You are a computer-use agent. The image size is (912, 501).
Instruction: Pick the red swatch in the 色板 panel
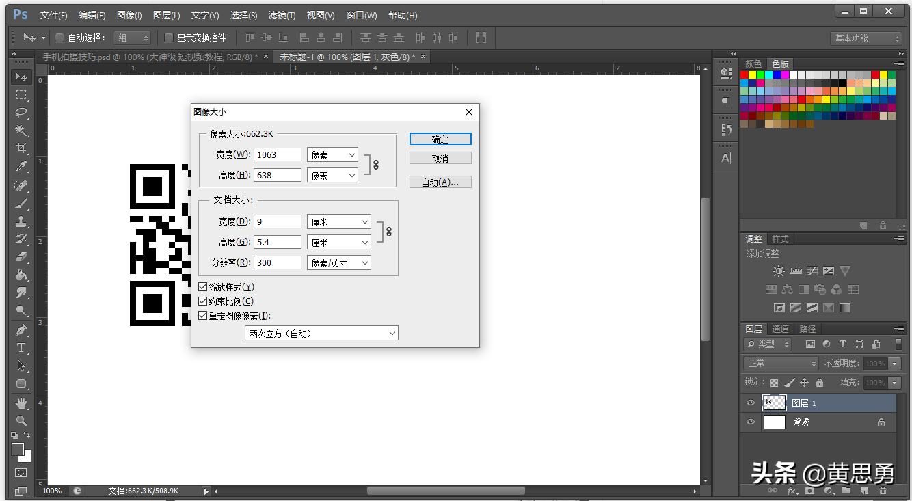745,75
